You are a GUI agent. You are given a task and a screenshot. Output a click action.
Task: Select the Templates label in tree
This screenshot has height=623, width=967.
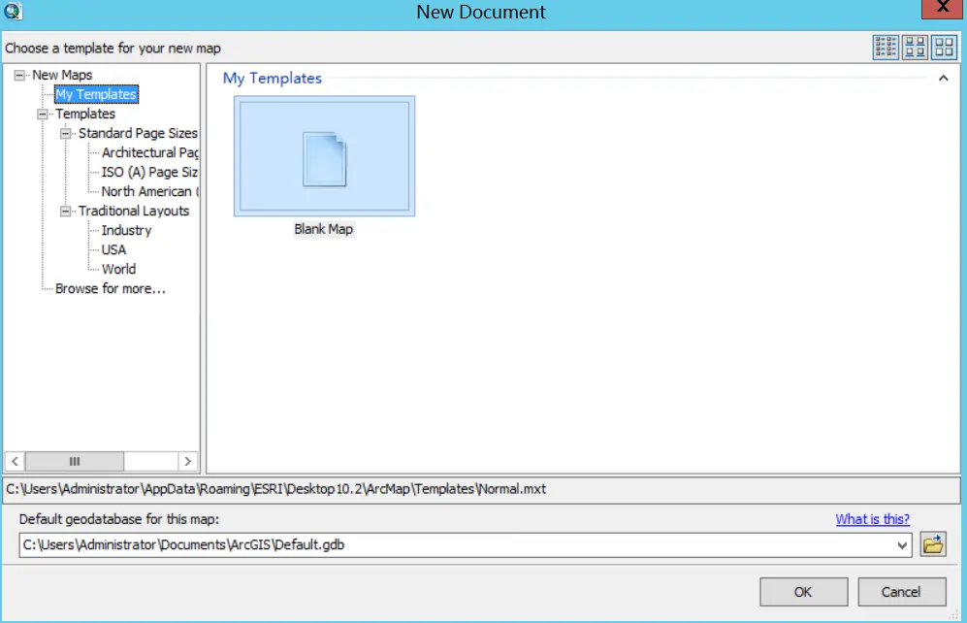pyautogui.click(x=85, y=115)
